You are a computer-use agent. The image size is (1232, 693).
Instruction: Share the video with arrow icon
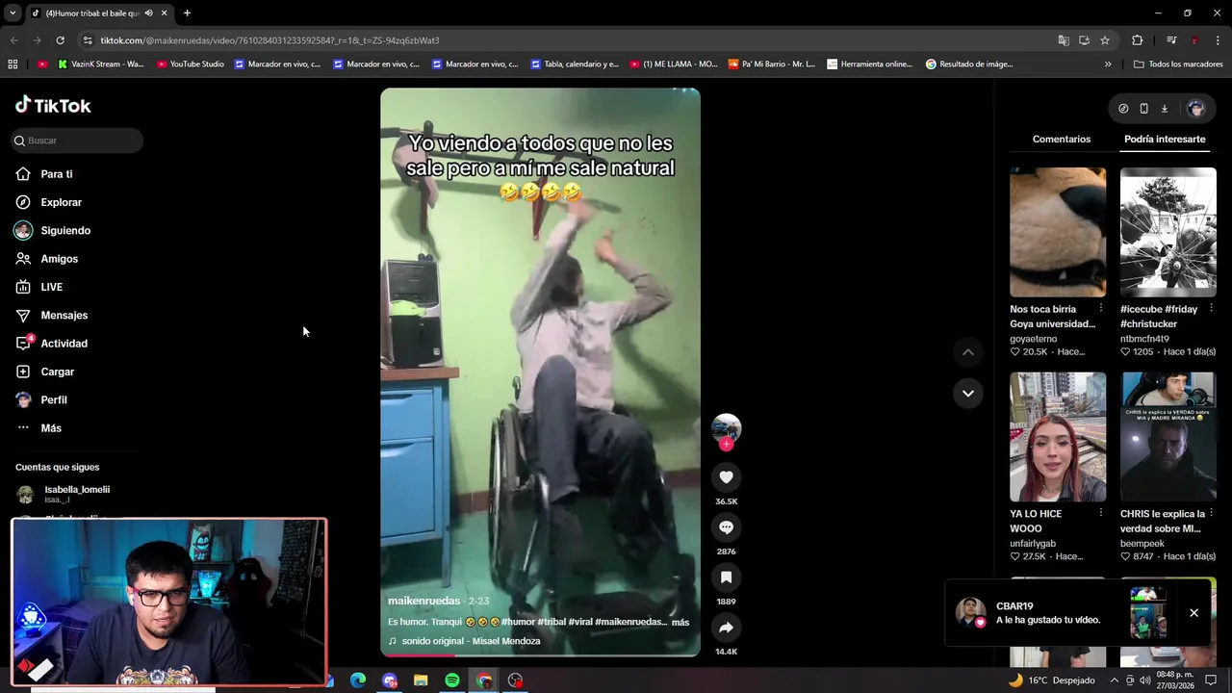(726, 628)
